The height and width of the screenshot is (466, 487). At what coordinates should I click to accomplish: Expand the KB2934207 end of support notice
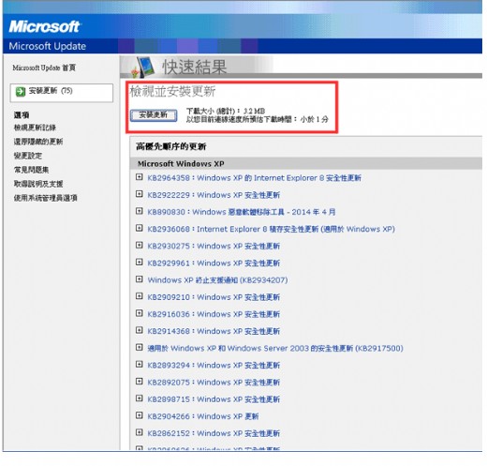click(x=140, y=279)
